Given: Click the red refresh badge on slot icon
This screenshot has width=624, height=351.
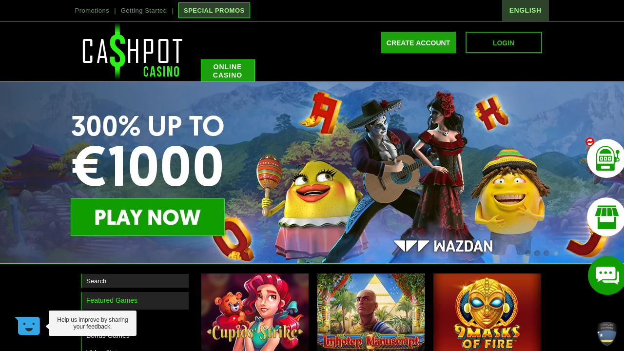Looking at the screenshot, I should coord(590,142).
